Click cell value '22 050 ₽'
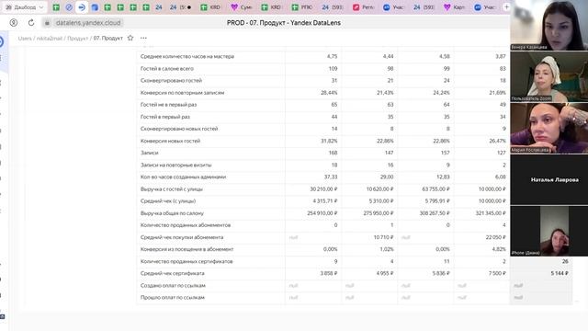This screenshot has width=588, height=331. 495,237
